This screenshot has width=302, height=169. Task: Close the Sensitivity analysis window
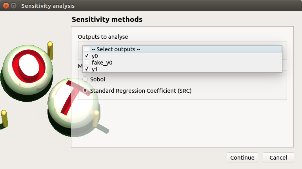point(6,6)
